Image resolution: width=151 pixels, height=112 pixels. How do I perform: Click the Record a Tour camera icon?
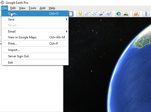coord(109,14)
